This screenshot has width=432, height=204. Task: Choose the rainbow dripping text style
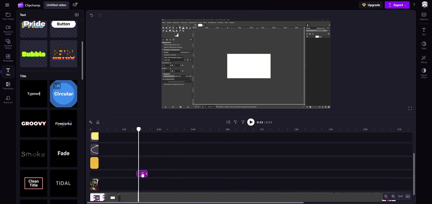coord(64,54)
